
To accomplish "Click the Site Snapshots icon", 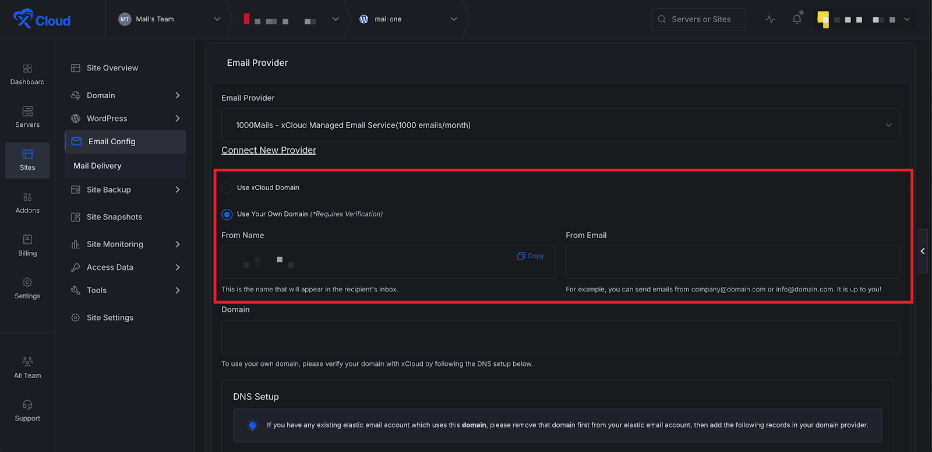I will pos(76,217).
